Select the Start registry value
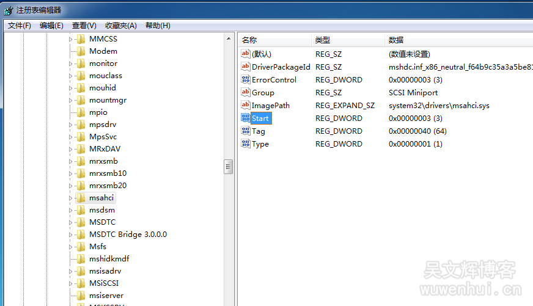The image size is (533, 306). pyautogui.click(x=260, y=118)
